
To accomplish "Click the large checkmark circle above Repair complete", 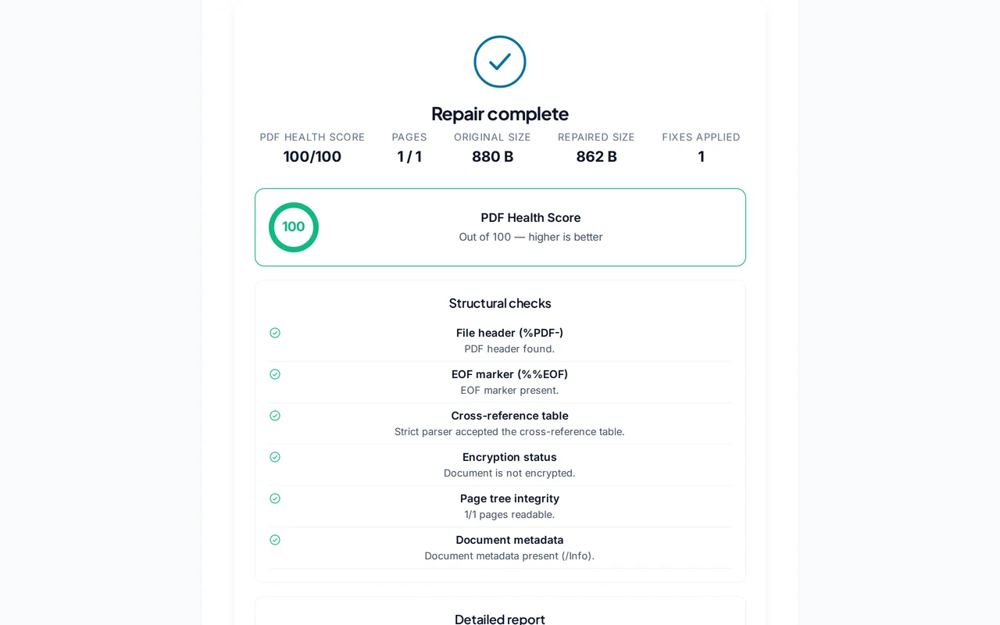I will pos(500,62).
